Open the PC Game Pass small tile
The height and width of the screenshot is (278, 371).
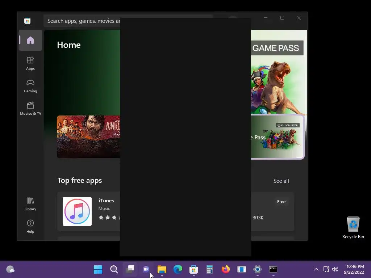[278, 137]
